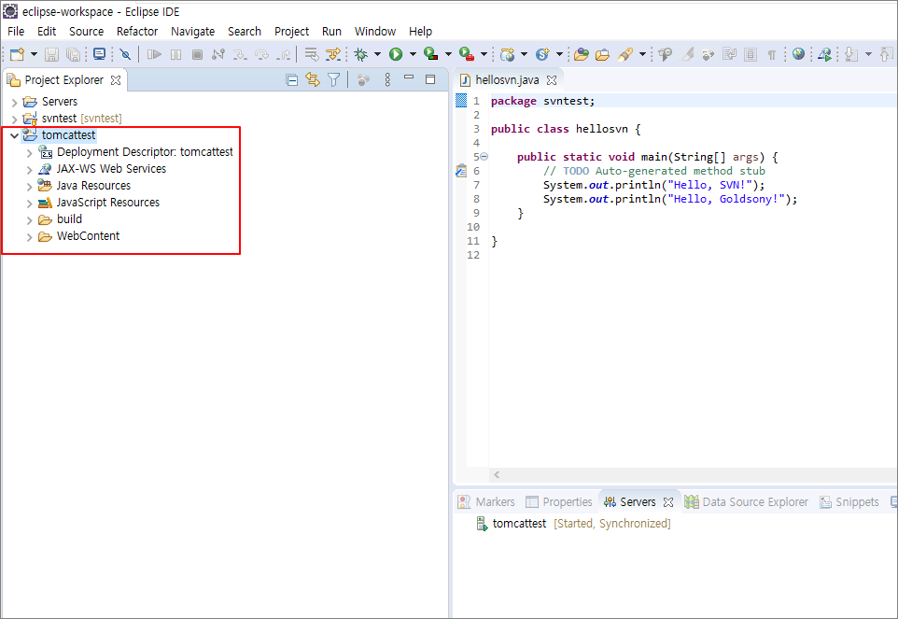Click the Search flashlight icon
Viewport: 898px width, 619px height.
tap(625, 54)
